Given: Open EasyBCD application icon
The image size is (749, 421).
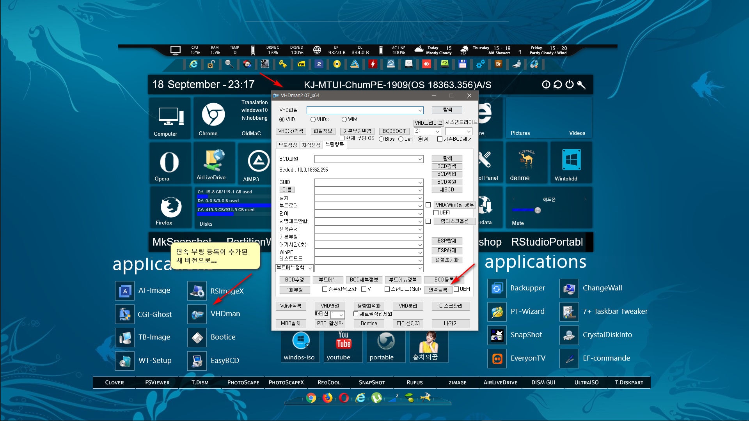Looking at the screenshot, I should [x=197, y=361].
